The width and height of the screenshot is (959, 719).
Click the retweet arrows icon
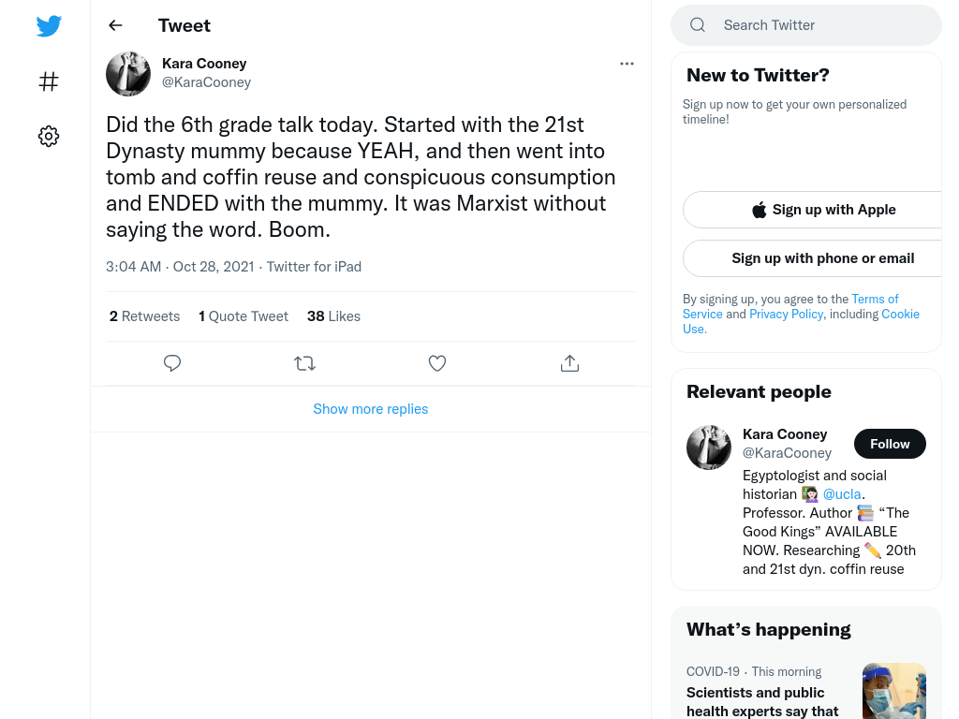tap(304, 363)
